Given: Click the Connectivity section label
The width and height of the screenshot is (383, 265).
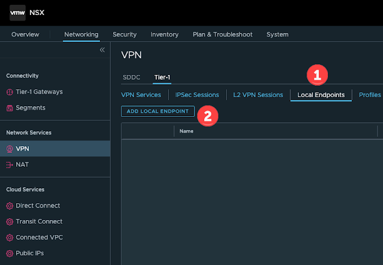Looking at the screenshot, I should tap(22, 76).
